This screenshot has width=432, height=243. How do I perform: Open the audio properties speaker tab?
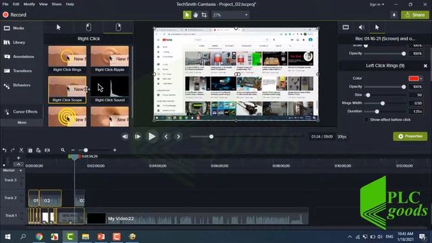point(361,27)
